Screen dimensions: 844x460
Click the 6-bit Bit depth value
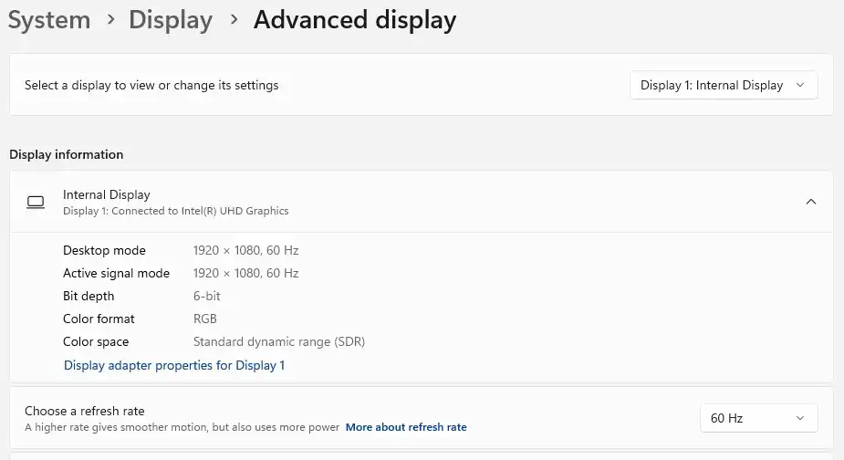click(x=206, y=296)
